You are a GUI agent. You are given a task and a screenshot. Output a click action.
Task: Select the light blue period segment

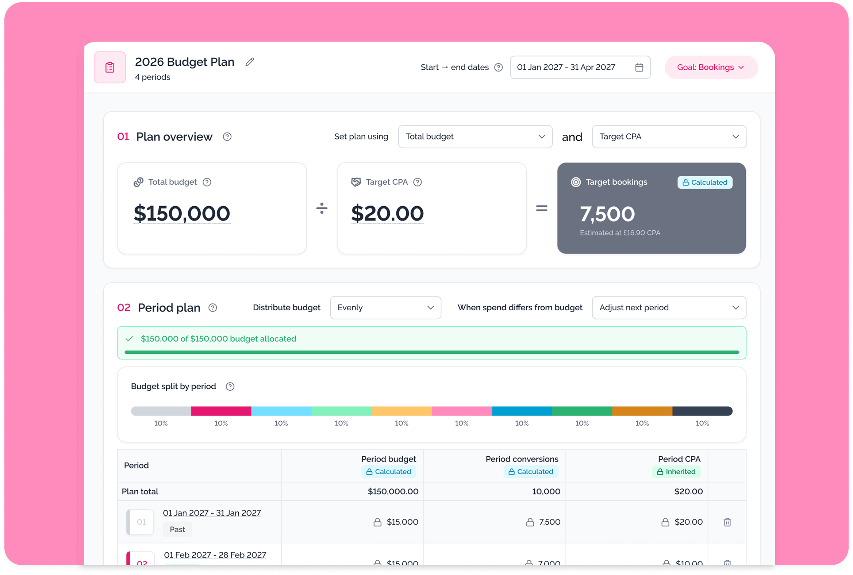coord(281,411)
